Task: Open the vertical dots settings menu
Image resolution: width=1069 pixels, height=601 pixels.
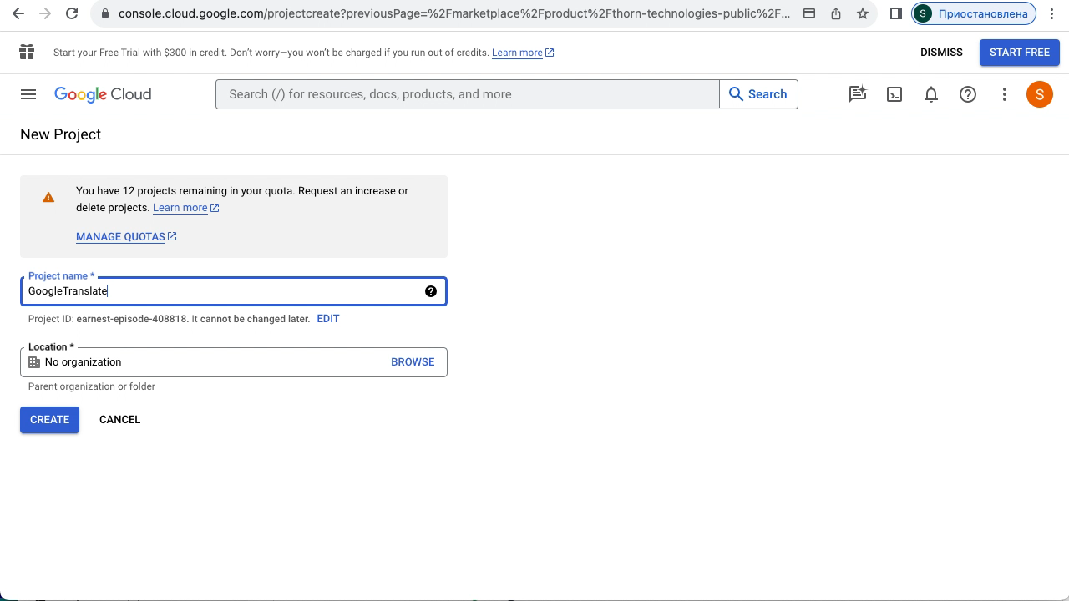Action: (1005, 94)
